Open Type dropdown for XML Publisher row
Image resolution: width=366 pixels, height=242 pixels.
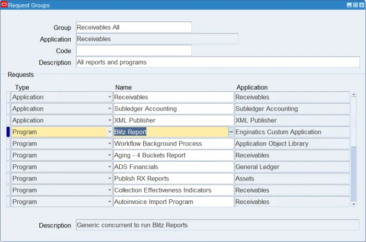tap(109, 120)
